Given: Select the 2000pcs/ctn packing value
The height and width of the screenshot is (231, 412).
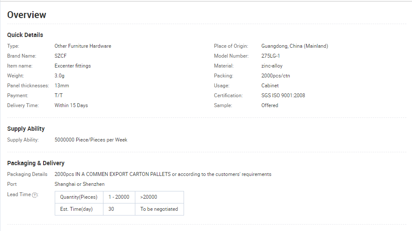Looking at the screenshot, I should [x=275, y=76].
